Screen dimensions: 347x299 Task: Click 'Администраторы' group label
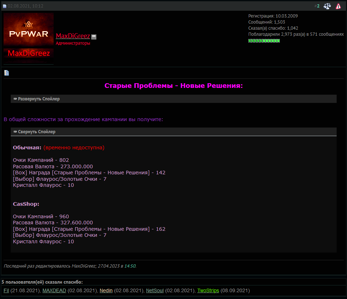click(x=73, y=43)
